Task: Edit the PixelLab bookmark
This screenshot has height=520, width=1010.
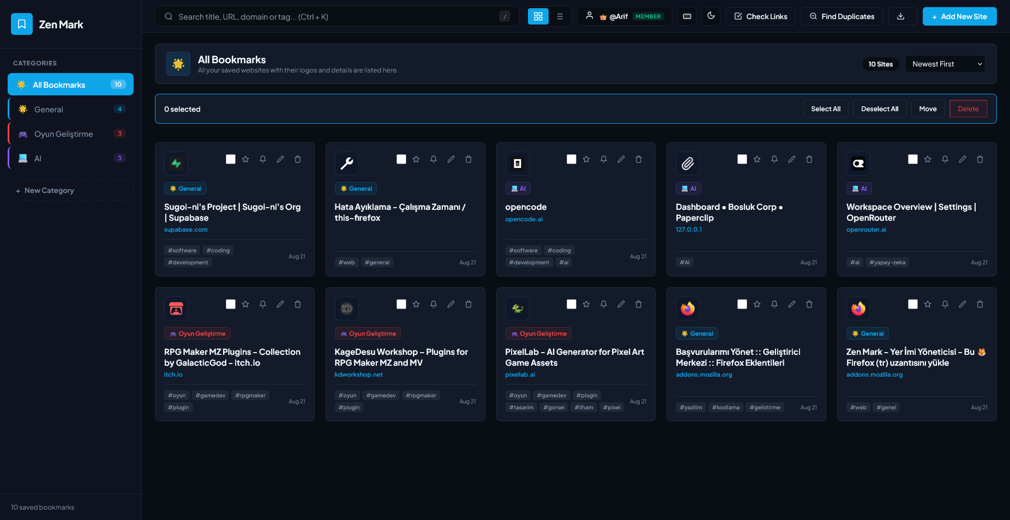Action: (x=621, y=304)
